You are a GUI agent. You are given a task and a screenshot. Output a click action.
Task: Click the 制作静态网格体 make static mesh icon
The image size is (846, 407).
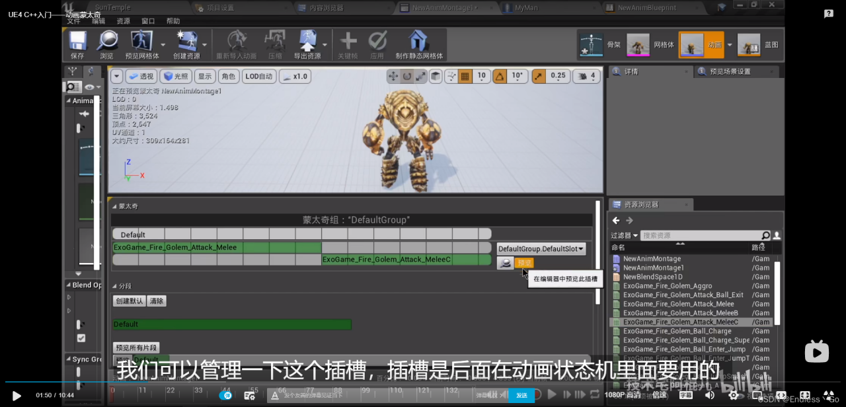click(x=418, y=40)
